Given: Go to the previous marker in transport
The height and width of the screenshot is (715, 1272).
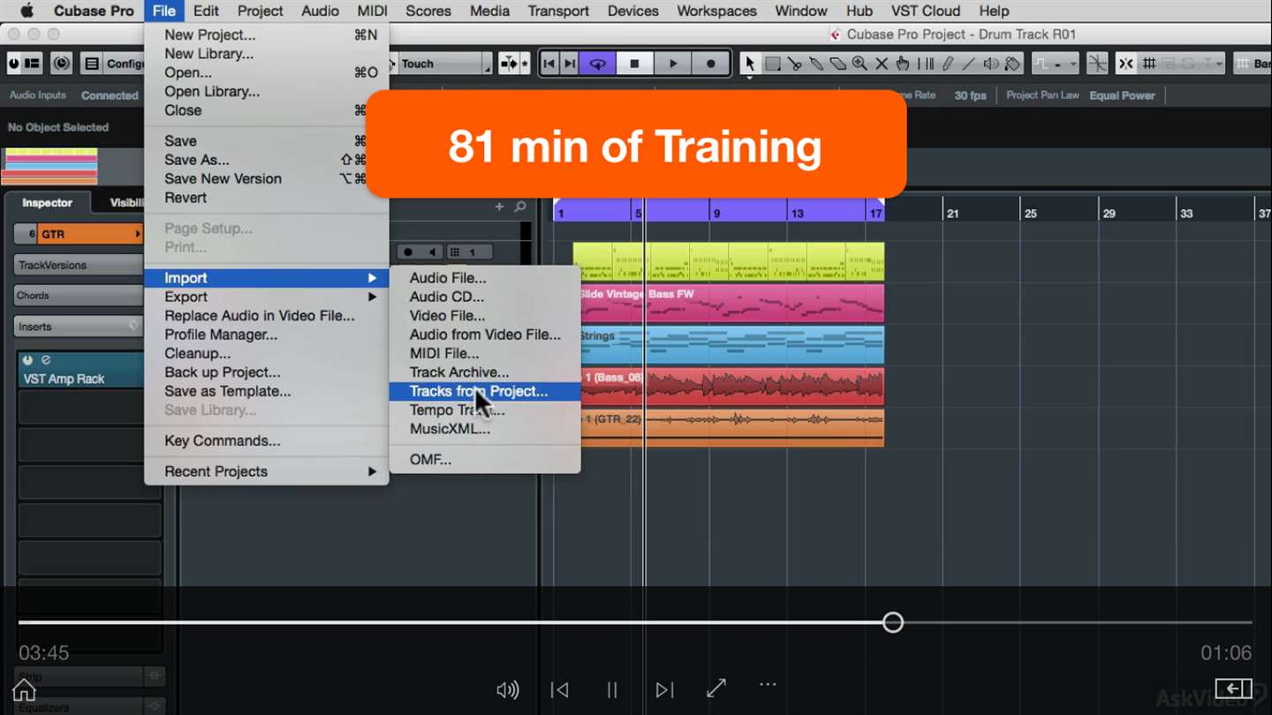Looking at the screenshot, I should (549, 64).
